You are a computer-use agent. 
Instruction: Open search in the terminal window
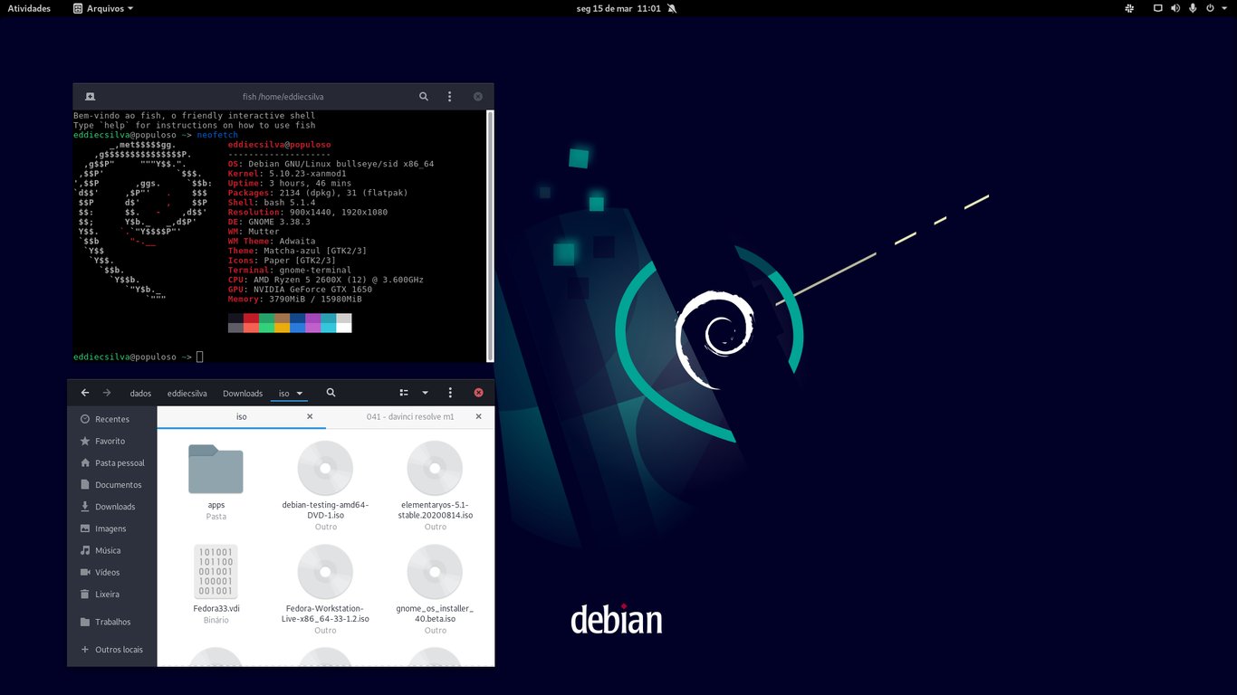point(423,96)
